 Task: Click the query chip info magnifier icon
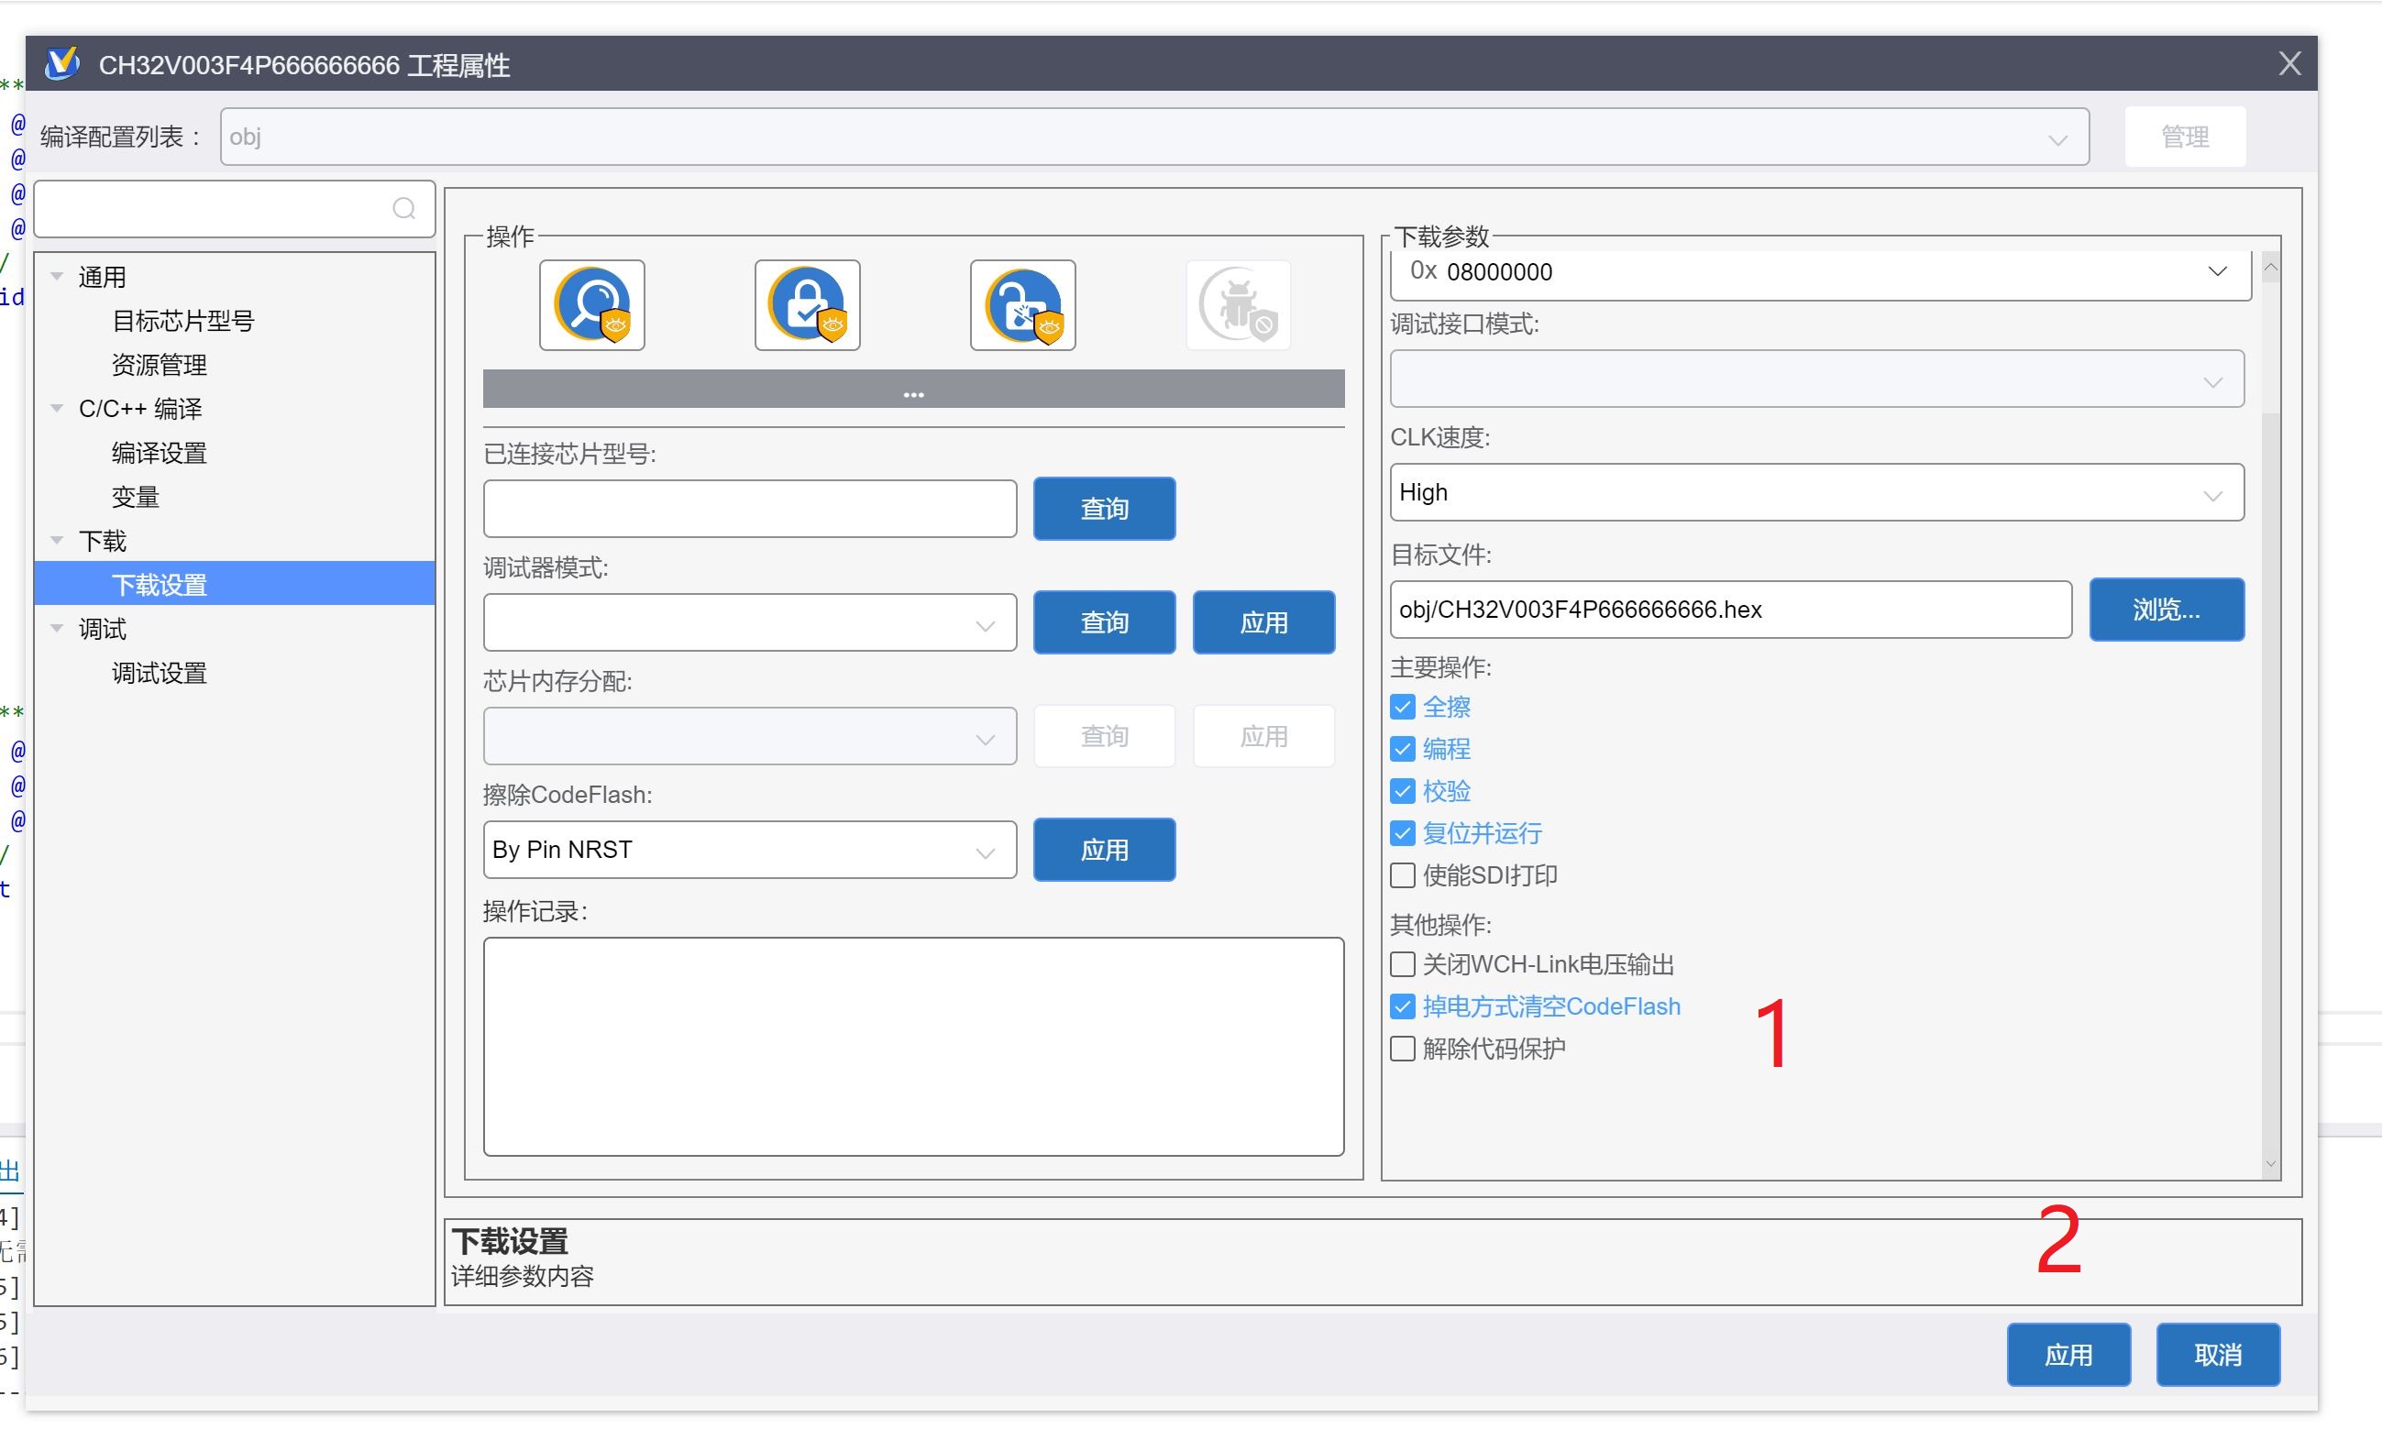tap(591, 304)
